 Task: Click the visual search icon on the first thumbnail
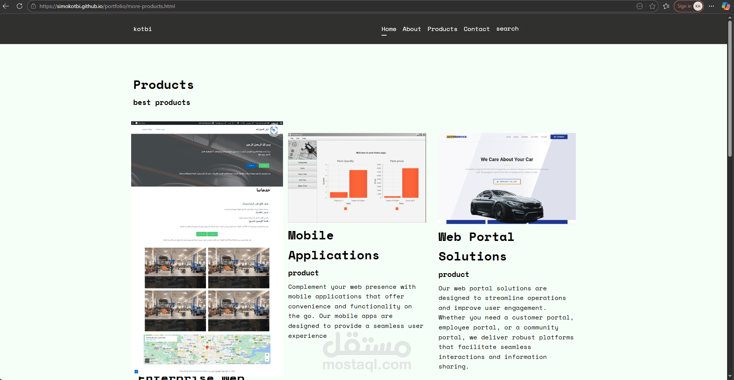[274, 130]
